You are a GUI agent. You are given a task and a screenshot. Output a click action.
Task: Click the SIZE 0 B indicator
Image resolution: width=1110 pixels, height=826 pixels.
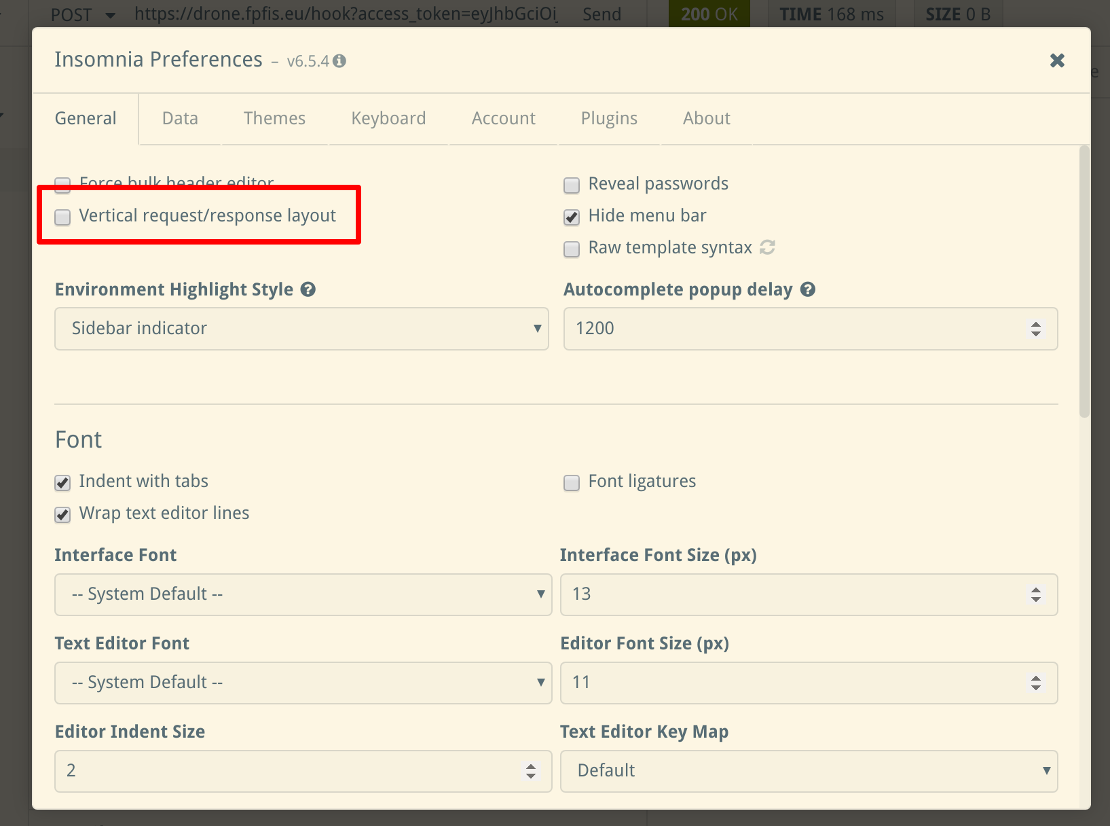pos(958,14)
